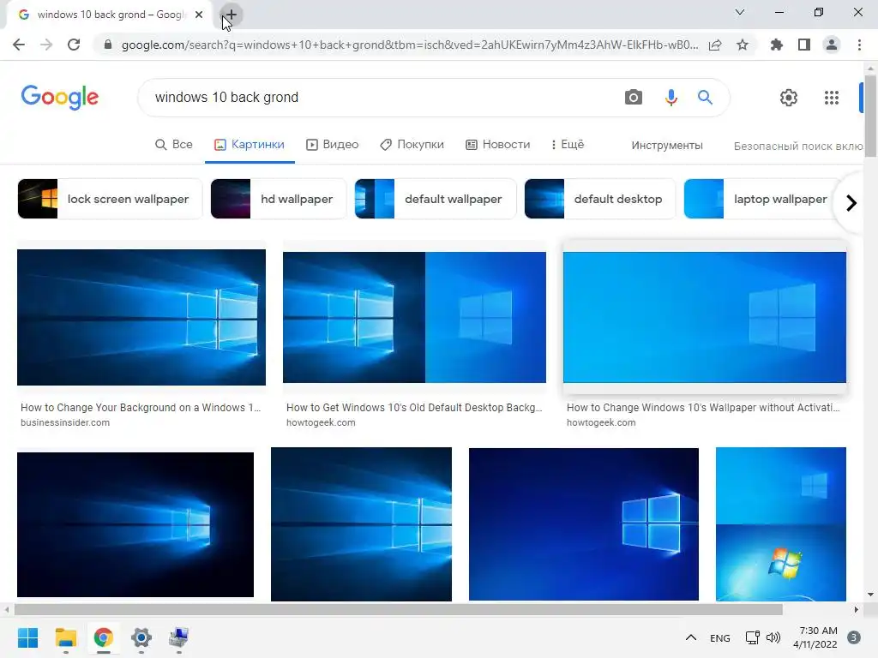The image size is (878, 658).
Task: Share this page via address bar icon
Action: pos(715,45)
